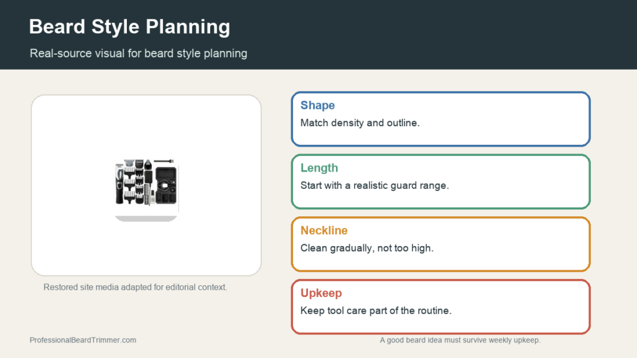Click 'Clean gradually, not too high' text
Viewport: 637px width, 358px height.
[x=367, y=248]
